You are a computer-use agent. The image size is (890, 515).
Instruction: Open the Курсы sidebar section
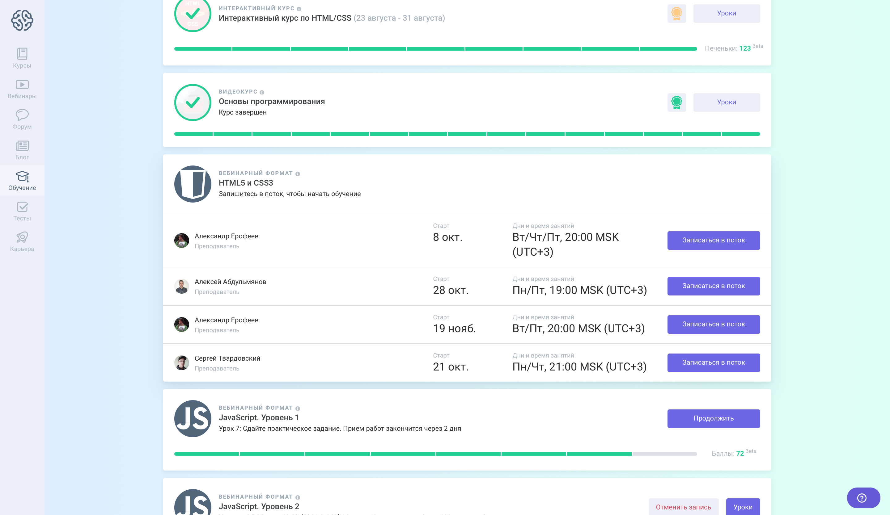[22, 58]
